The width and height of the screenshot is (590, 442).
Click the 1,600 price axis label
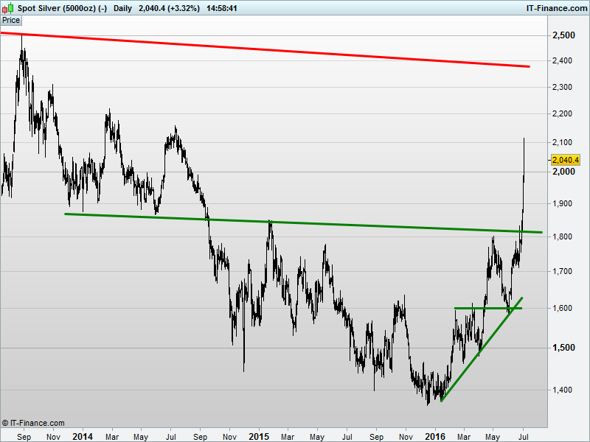click(562, 308)
